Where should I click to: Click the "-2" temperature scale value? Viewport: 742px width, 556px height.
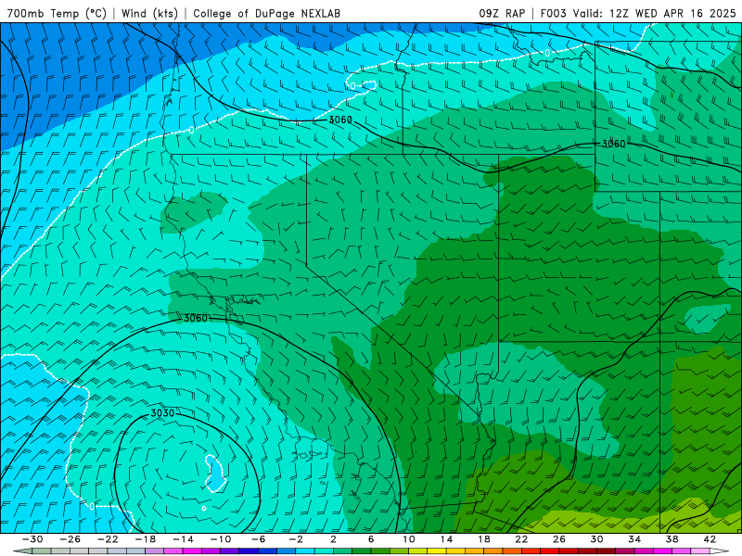coord(296,539)
